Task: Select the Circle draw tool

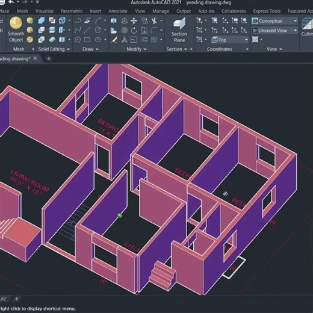Action: [x=98, y=30]
